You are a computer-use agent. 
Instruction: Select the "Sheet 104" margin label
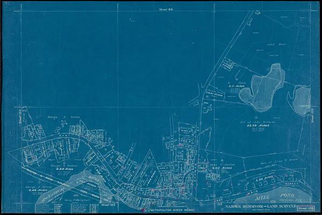20,117
